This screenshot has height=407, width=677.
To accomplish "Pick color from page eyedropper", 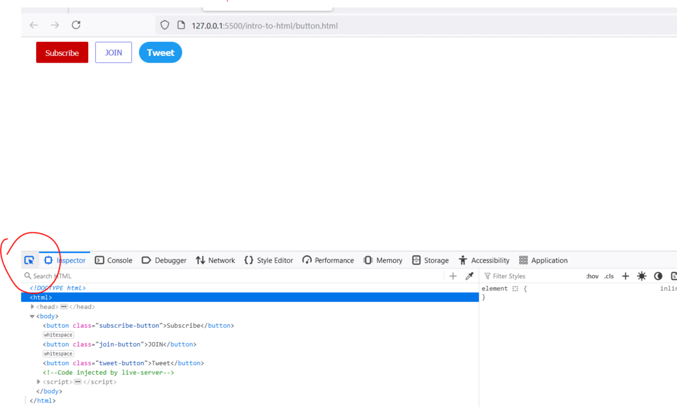I will click(x=469, y=276).
